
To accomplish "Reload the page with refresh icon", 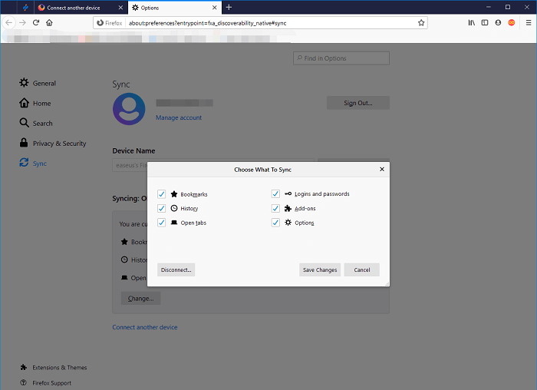I will tap(35, 23).
